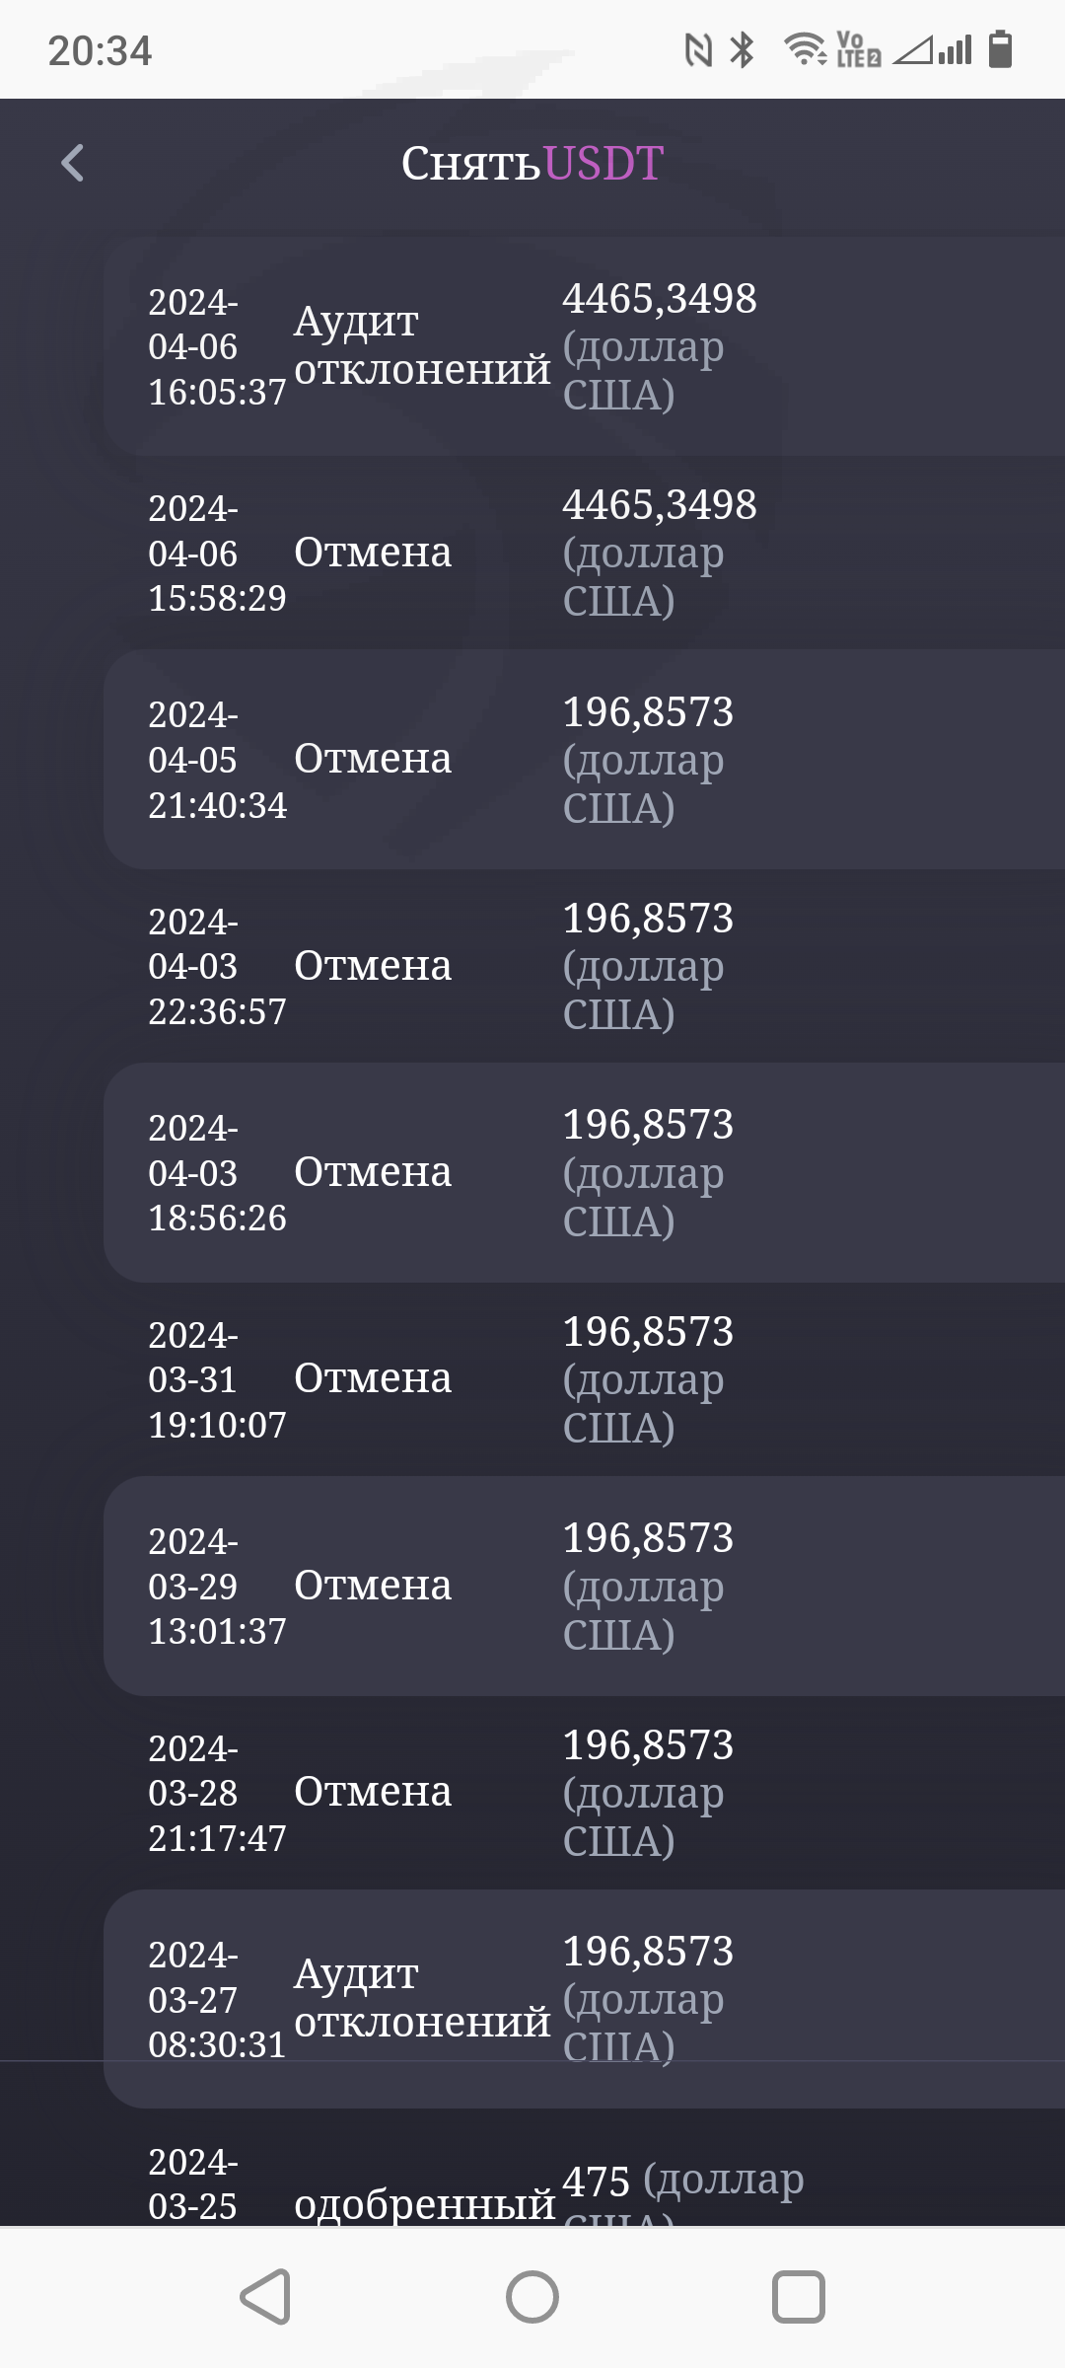
Task: Tap the 20:34 clock in status bar
Action: pyautogui.click(x=100, y=50)
